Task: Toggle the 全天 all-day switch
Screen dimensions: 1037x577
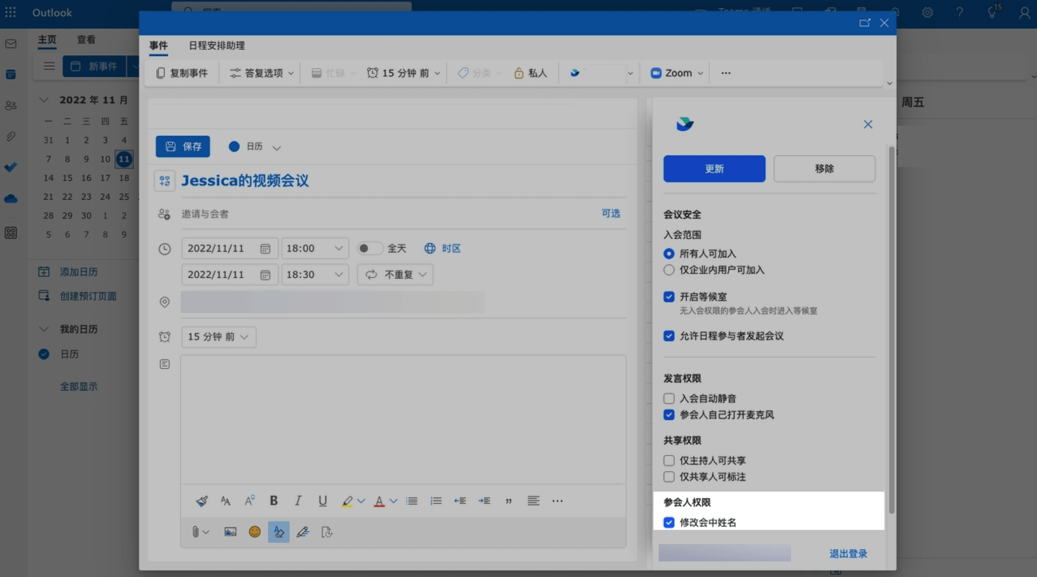Action: coord(370,248)
